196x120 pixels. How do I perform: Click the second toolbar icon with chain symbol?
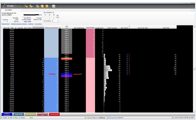click(x=31, y=6)
